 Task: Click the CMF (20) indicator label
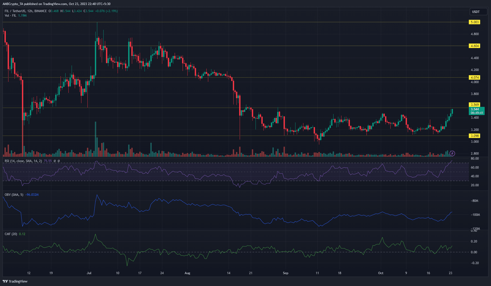click(11, 234)
